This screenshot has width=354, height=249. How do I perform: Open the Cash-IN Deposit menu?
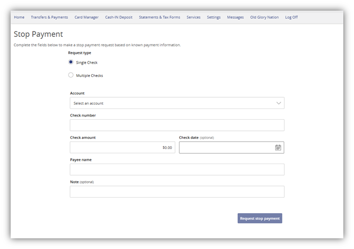click(x=119, y=17)
